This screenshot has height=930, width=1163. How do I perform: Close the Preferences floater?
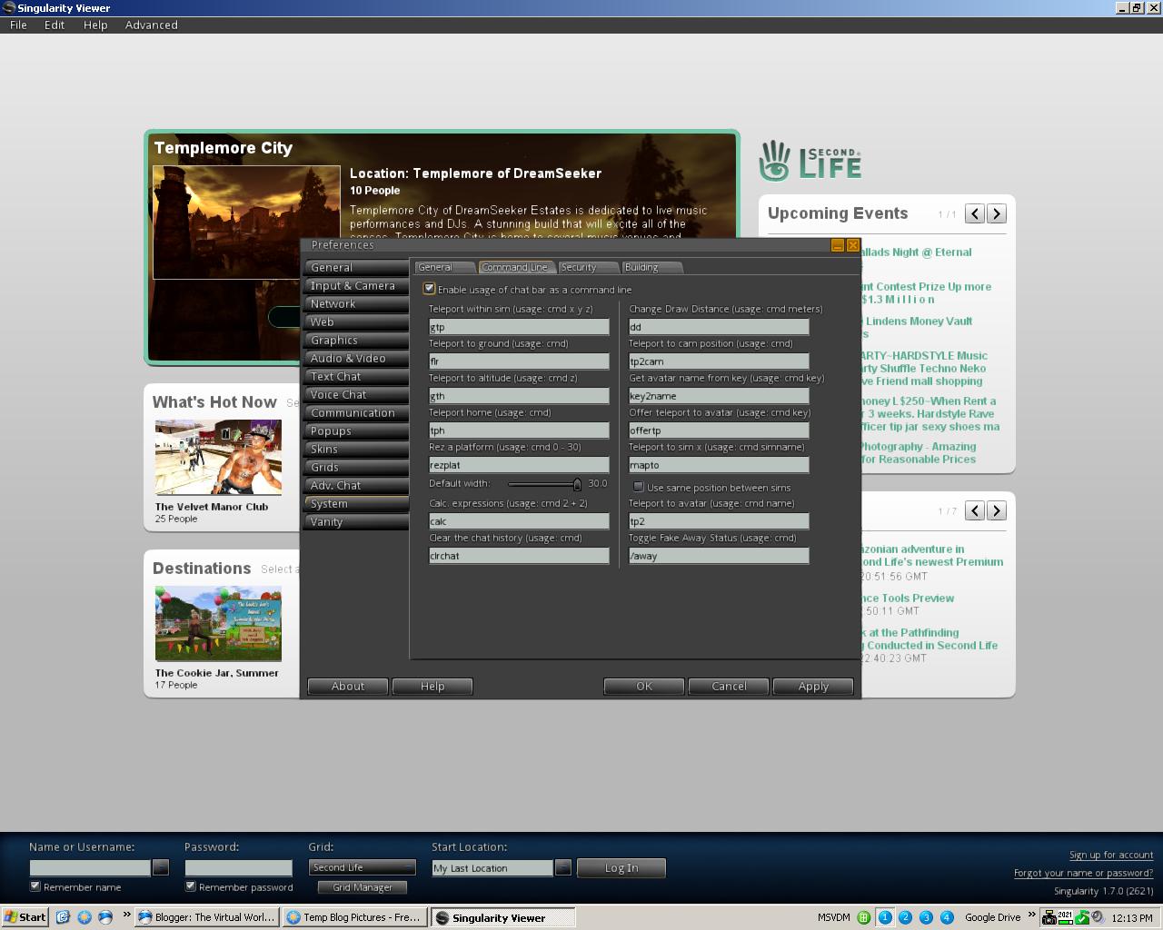pos(853,245)
